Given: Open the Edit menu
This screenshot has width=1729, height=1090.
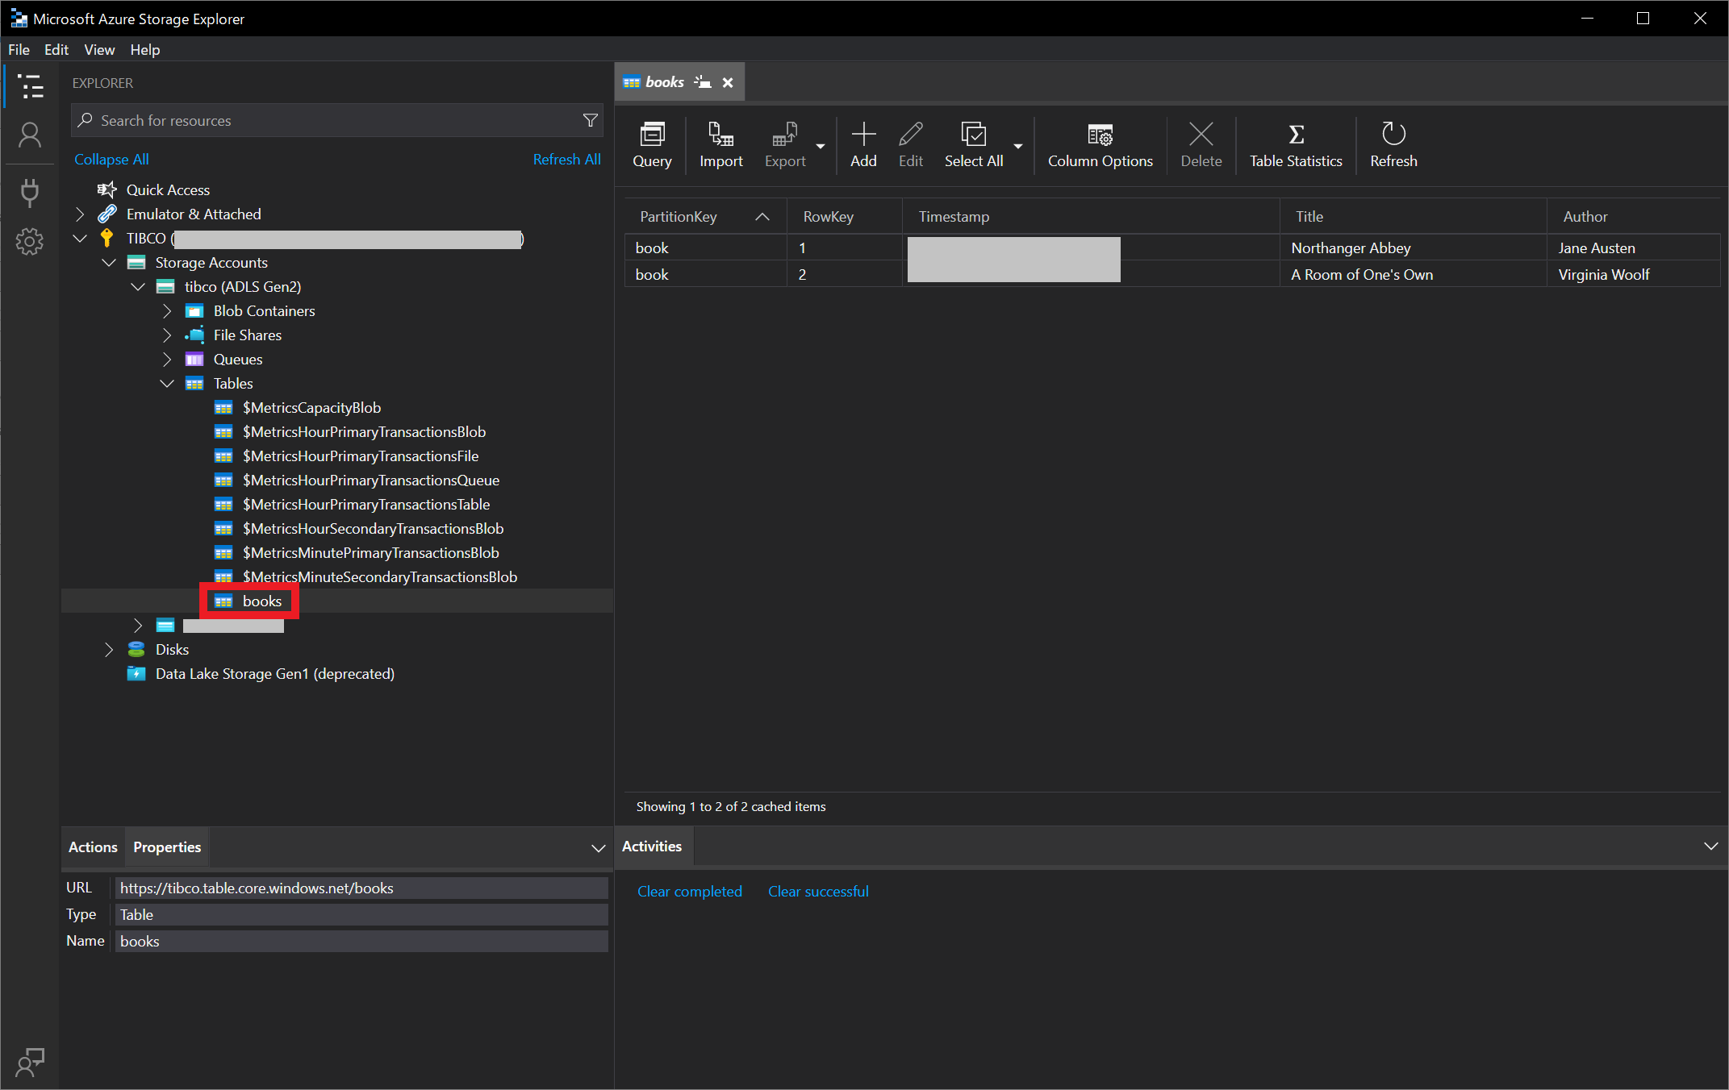Looking at the screenshot, I should pos(56,49).
